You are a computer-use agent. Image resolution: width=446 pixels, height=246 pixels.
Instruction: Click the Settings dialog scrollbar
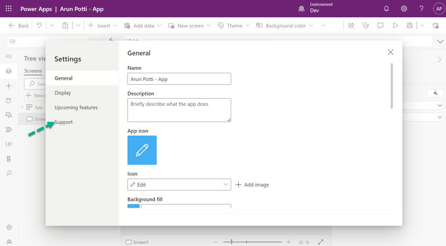[392, 86]
